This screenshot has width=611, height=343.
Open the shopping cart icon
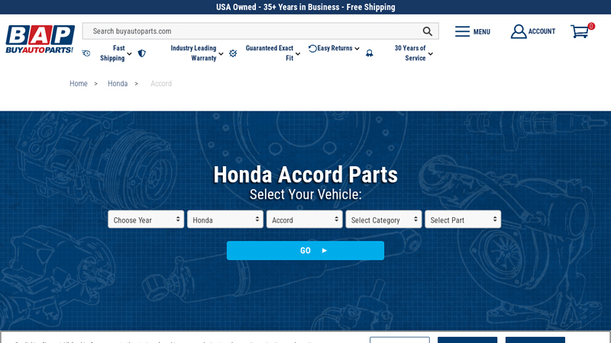click(580, 31)
